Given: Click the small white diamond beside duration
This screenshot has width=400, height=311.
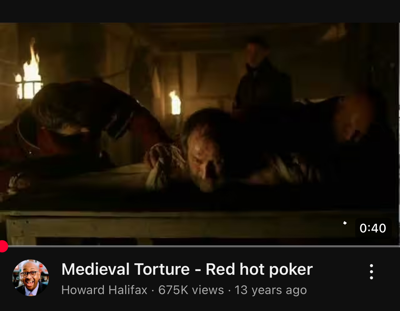Looking at the screenshot, I should [x=345, y=223].
